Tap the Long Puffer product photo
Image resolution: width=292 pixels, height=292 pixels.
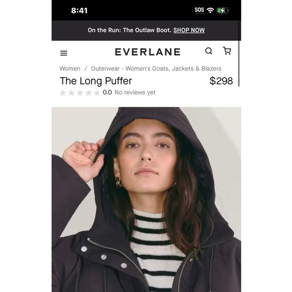(147, 199)
